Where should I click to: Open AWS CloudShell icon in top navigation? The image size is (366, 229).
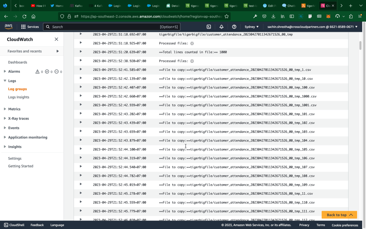tap(209, 27)
